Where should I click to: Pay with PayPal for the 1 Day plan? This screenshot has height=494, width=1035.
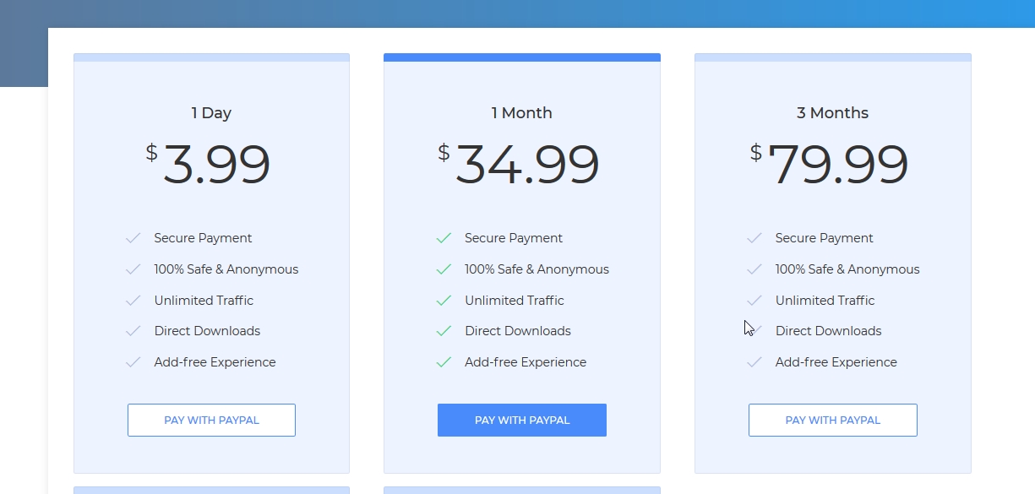click(211, 420)
